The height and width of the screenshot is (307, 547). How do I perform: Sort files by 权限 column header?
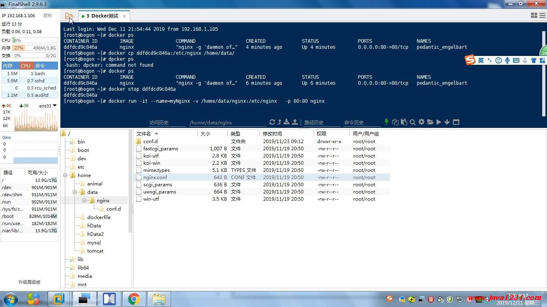click(331, 134)
